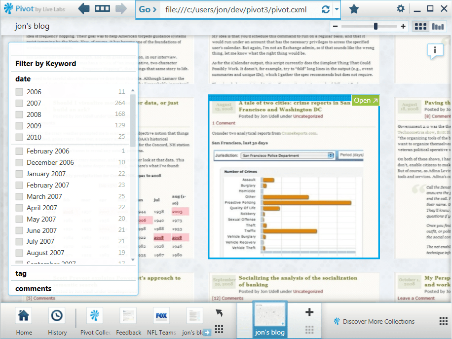Go forward with the right arrow
Image resolution: width=452 pixels, height=339 pixels.
[x=121, y=9]
